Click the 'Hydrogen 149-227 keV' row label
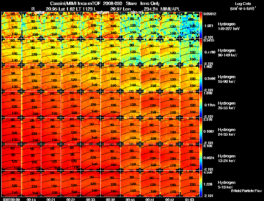This screenshot has height=201, width=264. [228, 26]
